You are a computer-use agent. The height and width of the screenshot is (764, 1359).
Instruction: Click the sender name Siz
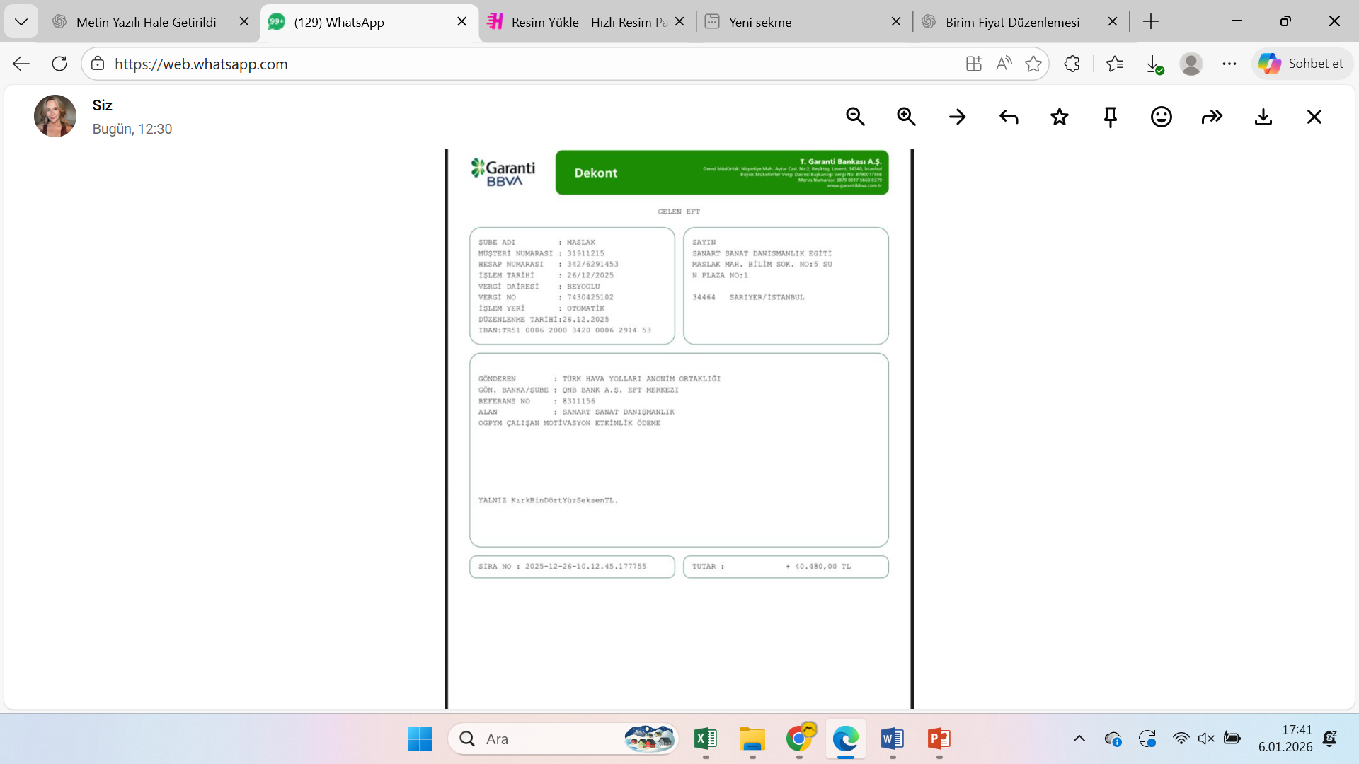(x=103, y=105)
